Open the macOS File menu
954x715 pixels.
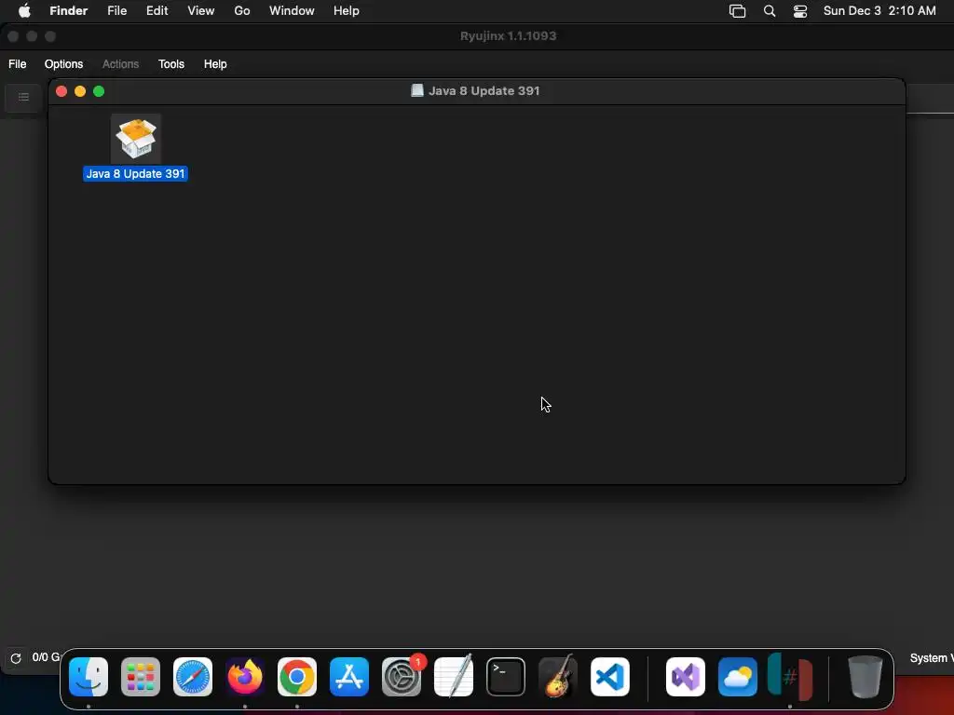pos(116,11)
